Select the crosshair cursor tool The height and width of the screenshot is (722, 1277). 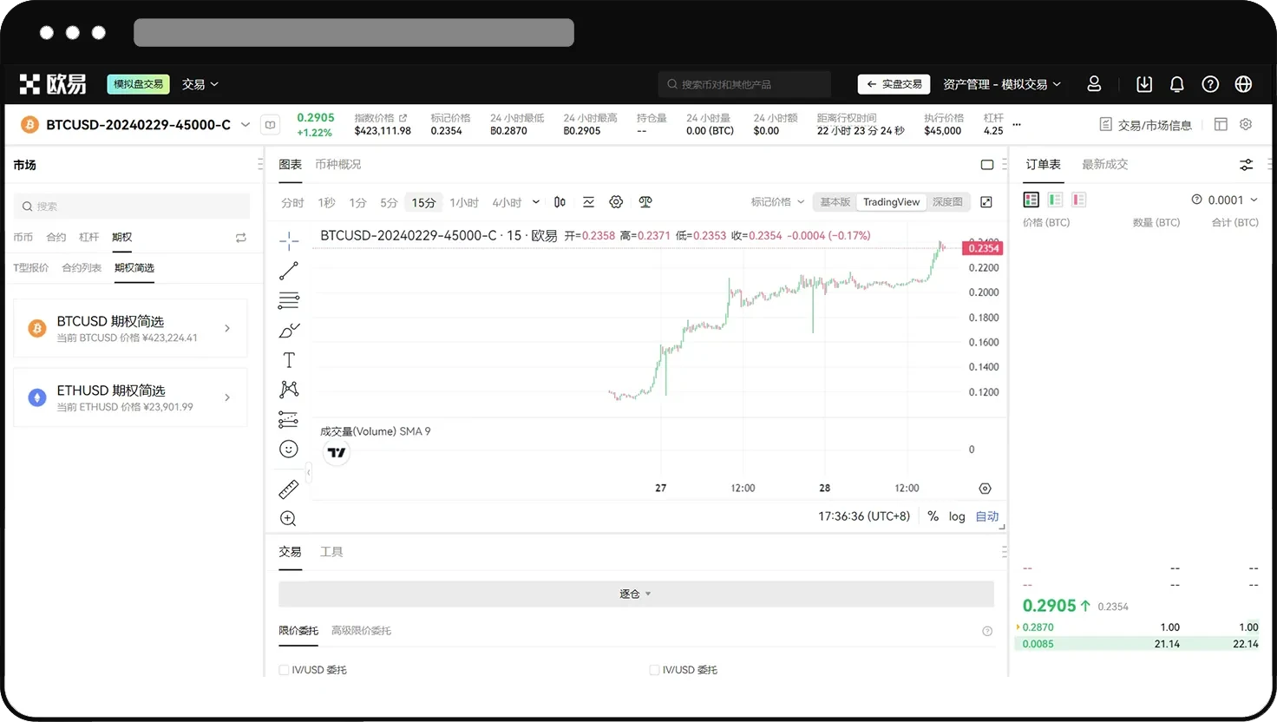[x=289, y=240]
